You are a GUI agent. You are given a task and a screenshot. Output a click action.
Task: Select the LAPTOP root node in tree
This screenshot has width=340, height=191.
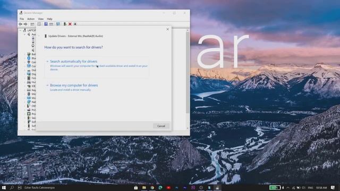(31, 30)
